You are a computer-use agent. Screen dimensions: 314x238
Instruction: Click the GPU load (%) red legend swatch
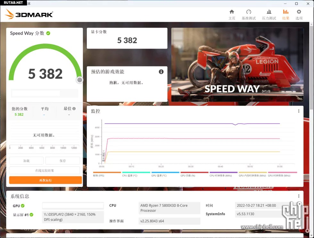pos(194,172)
